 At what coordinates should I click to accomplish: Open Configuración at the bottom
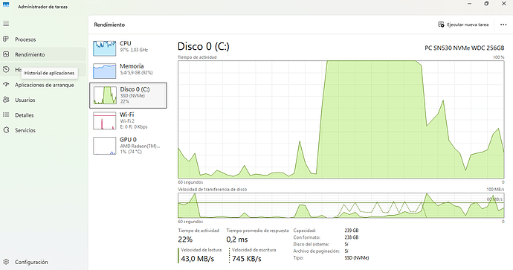click(43, 262)
